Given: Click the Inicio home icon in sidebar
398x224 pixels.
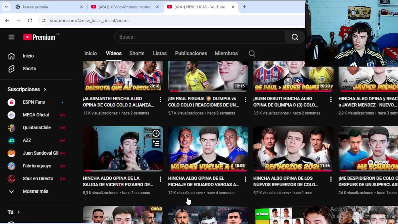Looking at the screenshot, I should (12, 56).
